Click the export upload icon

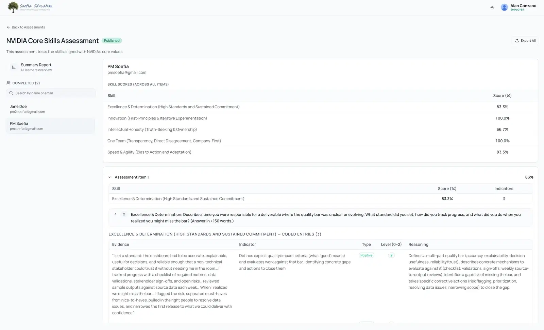(517, 41)
